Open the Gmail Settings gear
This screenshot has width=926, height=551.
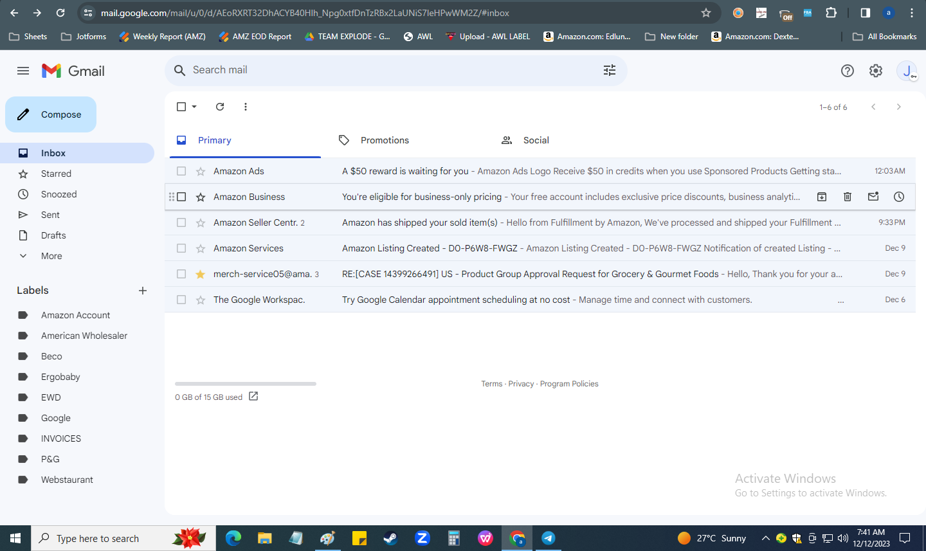coord(876,71)
